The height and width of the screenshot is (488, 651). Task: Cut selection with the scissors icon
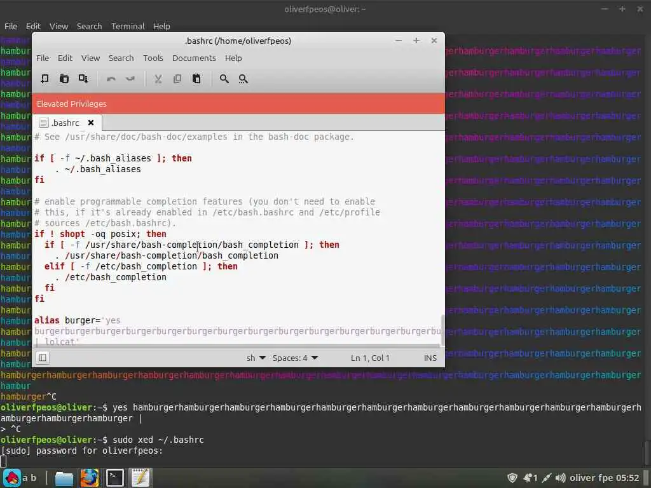(158, 79)
